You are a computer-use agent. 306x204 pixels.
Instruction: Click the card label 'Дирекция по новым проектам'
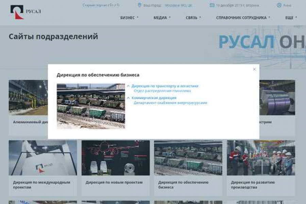pos(114,182)
